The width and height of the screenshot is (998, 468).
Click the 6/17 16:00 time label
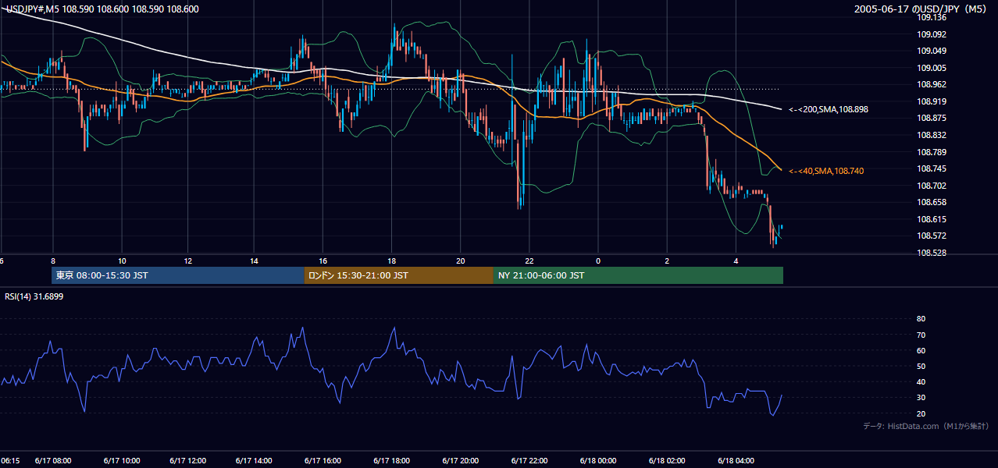323,461
